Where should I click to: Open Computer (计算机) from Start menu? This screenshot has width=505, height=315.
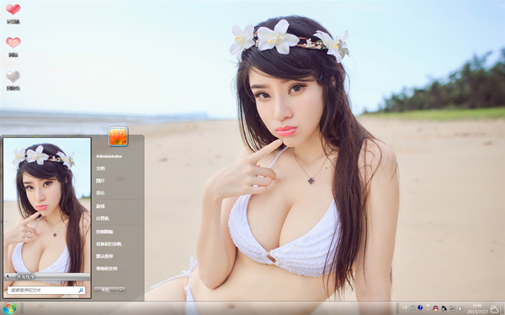tap(103, 218)
